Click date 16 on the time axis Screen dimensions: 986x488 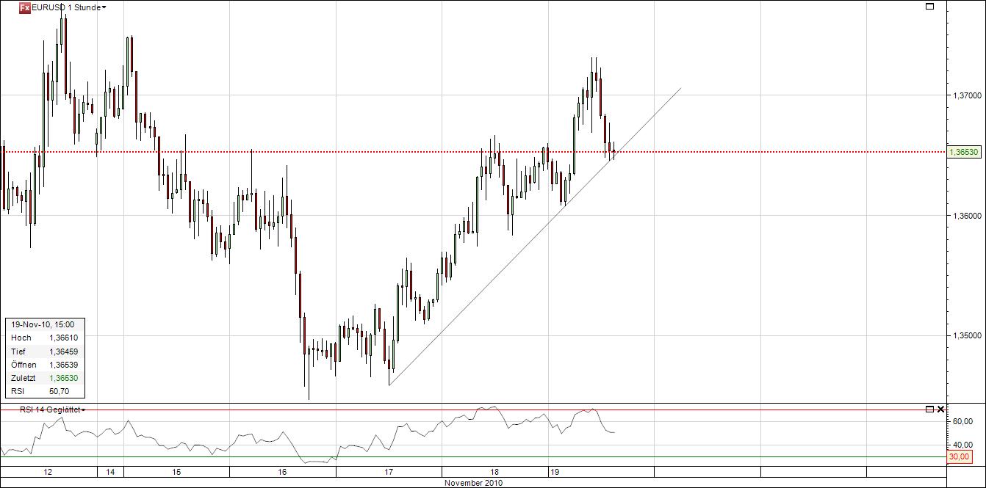click(x=283, y=472)
